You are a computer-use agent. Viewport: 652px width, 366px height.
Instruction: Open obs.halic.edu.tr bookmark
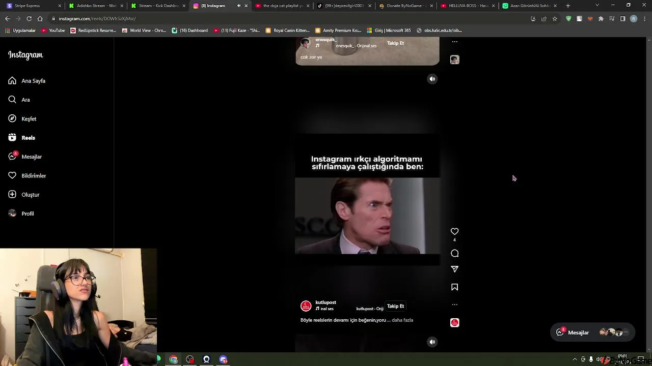pos(439,30)
